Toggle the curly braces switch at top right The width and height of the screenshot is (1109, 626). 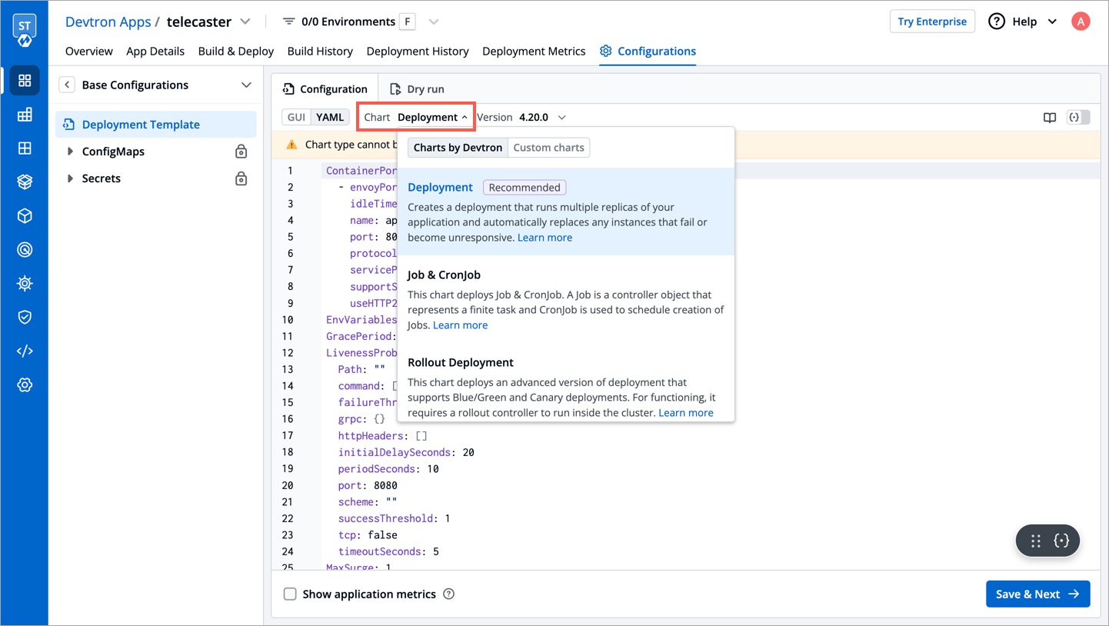click(1078, 118)
